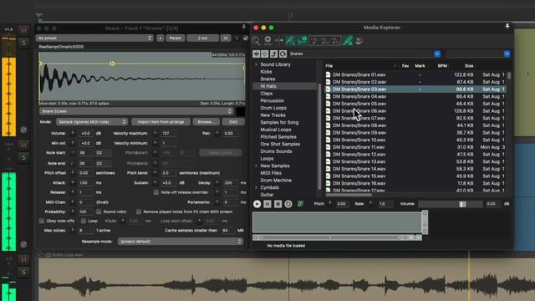Click the black color box beside sample name
Viewport: 535px width, 301px height.
click(x=241, y=111)
